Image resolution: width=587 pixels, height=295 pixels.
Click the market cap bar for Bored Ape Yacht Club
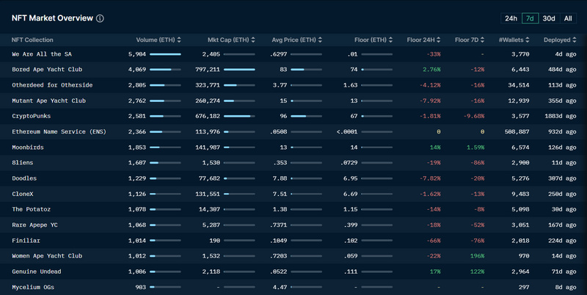[x=239, y=70]
